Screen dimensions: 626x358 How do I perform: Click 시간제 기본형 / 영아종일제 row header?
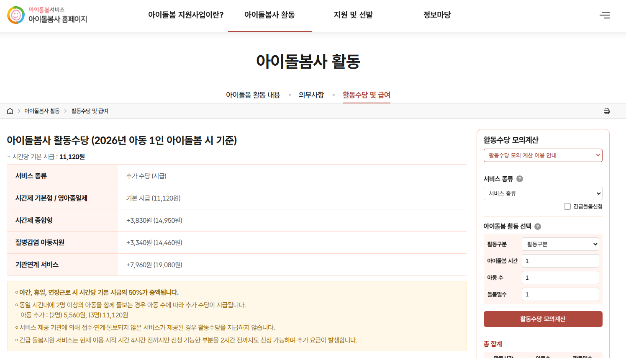pos(62,198)
